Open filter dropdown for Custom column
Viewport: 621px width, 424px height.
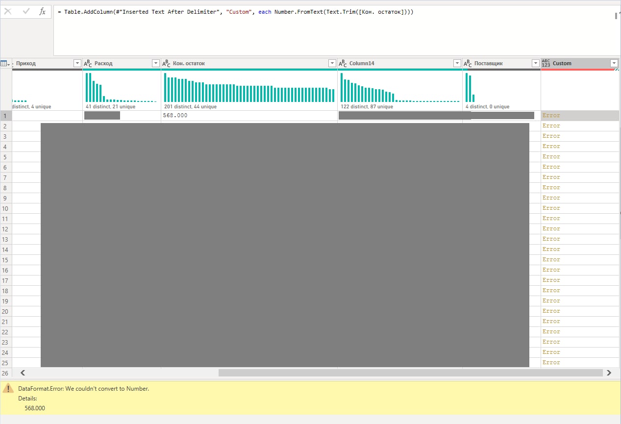point(614,63)
